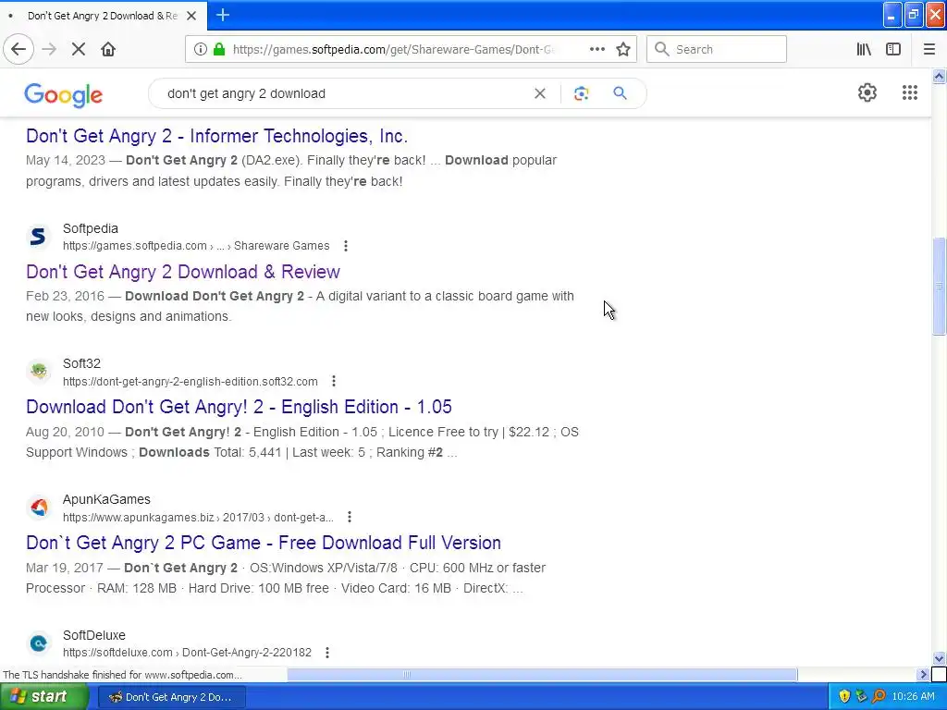Clear the Google search query with X

click(540, 93)
